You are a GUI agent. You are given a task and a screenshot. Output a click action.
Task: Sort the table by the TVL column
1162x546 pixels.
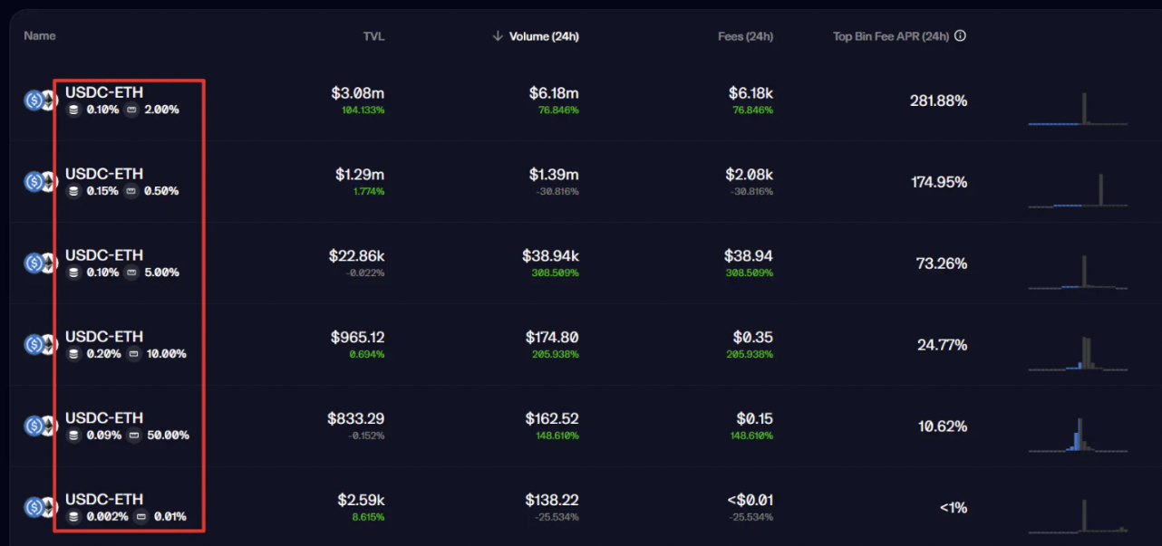click(373, 36)
